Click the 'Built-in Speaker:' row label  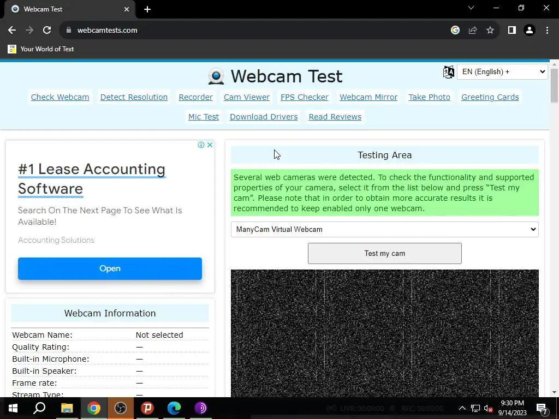pyautogui.click(x=44, y=371)
